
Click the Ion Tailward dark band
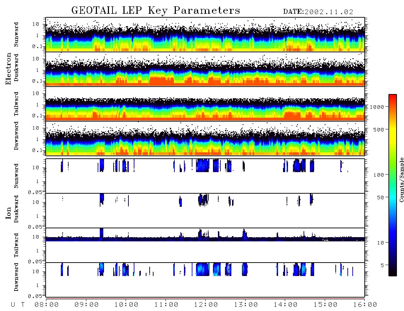(x=205, y=239)
